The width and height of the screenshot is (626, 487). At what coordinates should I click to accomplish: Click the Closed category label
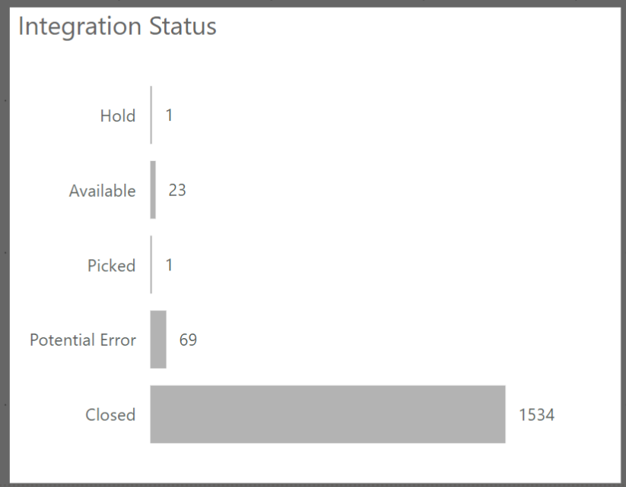pos(110,415)
